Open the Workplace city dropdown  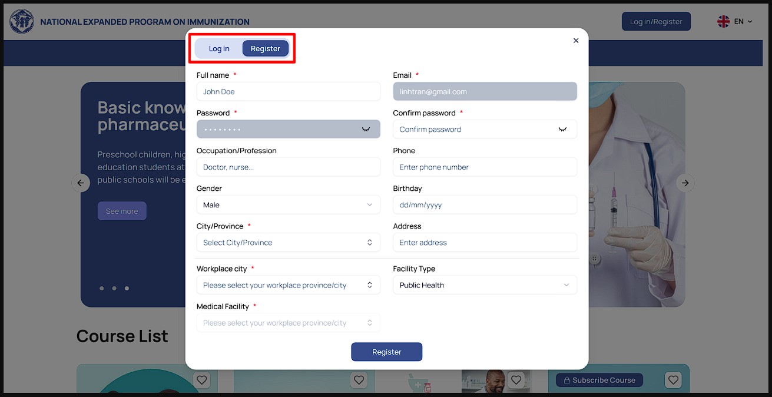coord(289,285)
